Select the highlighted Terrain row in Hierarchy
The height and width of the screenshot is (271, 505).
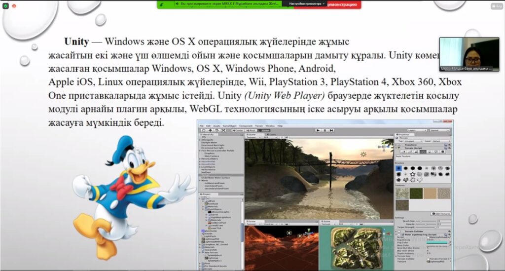(x=221, y=175)
